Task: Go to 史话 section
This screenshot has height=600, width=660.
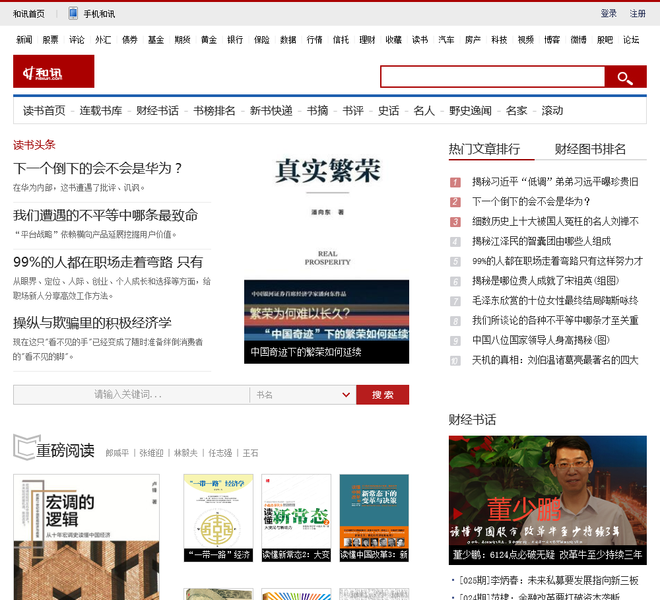Action: tap(389, 111)
